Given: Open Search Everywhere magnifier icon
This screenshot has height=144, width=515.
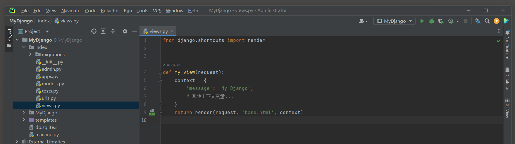Looking at the screenshot, I should (487, 21).
